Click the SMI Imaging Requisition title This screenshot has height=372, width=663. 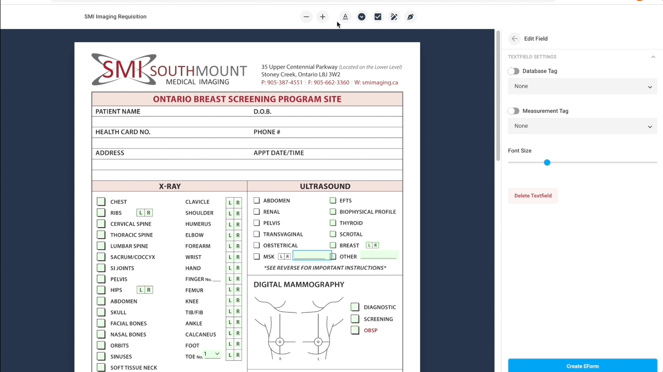pyautogui.click(x=115, y=17)
